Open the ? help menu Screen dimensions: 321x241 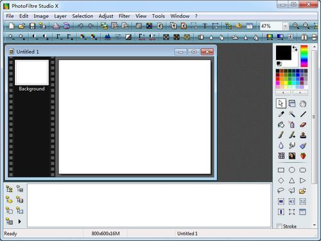point(196,16)
